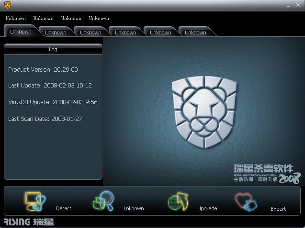Click the magnifier scan icon above the bottom Unknown label

(x=103, y=201)
